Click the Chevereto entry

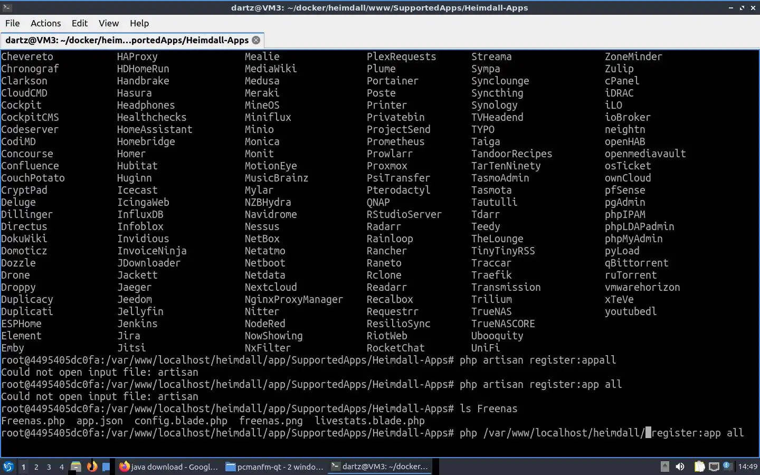coord(27,56)
